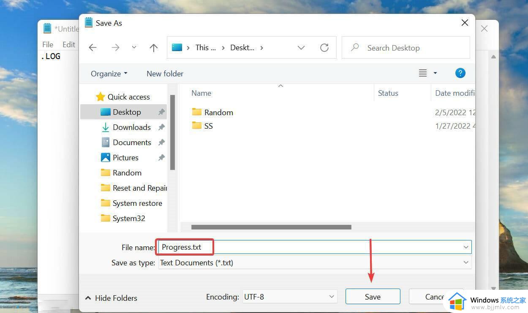Click Notepad scrollbar up arrow
The height and width of the screenshot is (313, 528).
(x=493, y=57)
